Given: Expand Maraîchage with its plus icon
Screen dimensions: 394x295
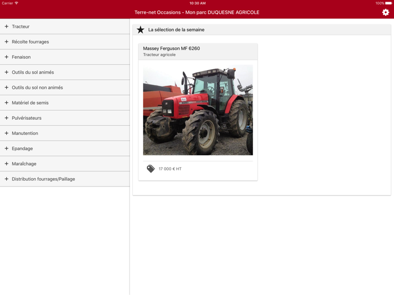Looking at the screenshot, I should (7, 164).
